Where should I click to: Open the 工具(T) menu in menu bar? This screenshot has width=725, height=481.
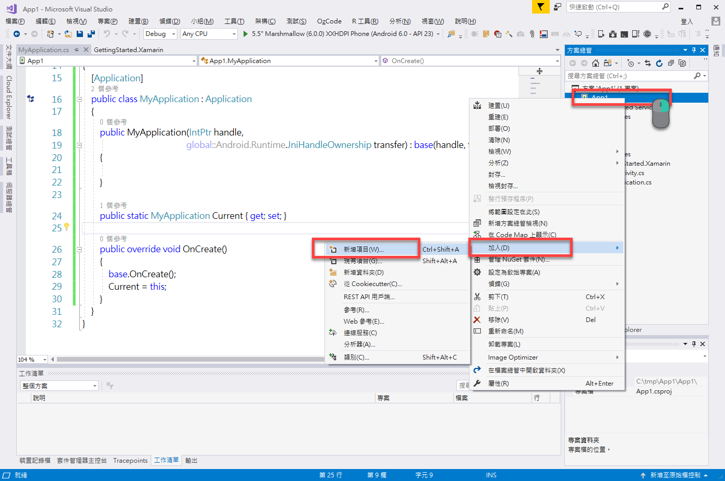[234, 21]
